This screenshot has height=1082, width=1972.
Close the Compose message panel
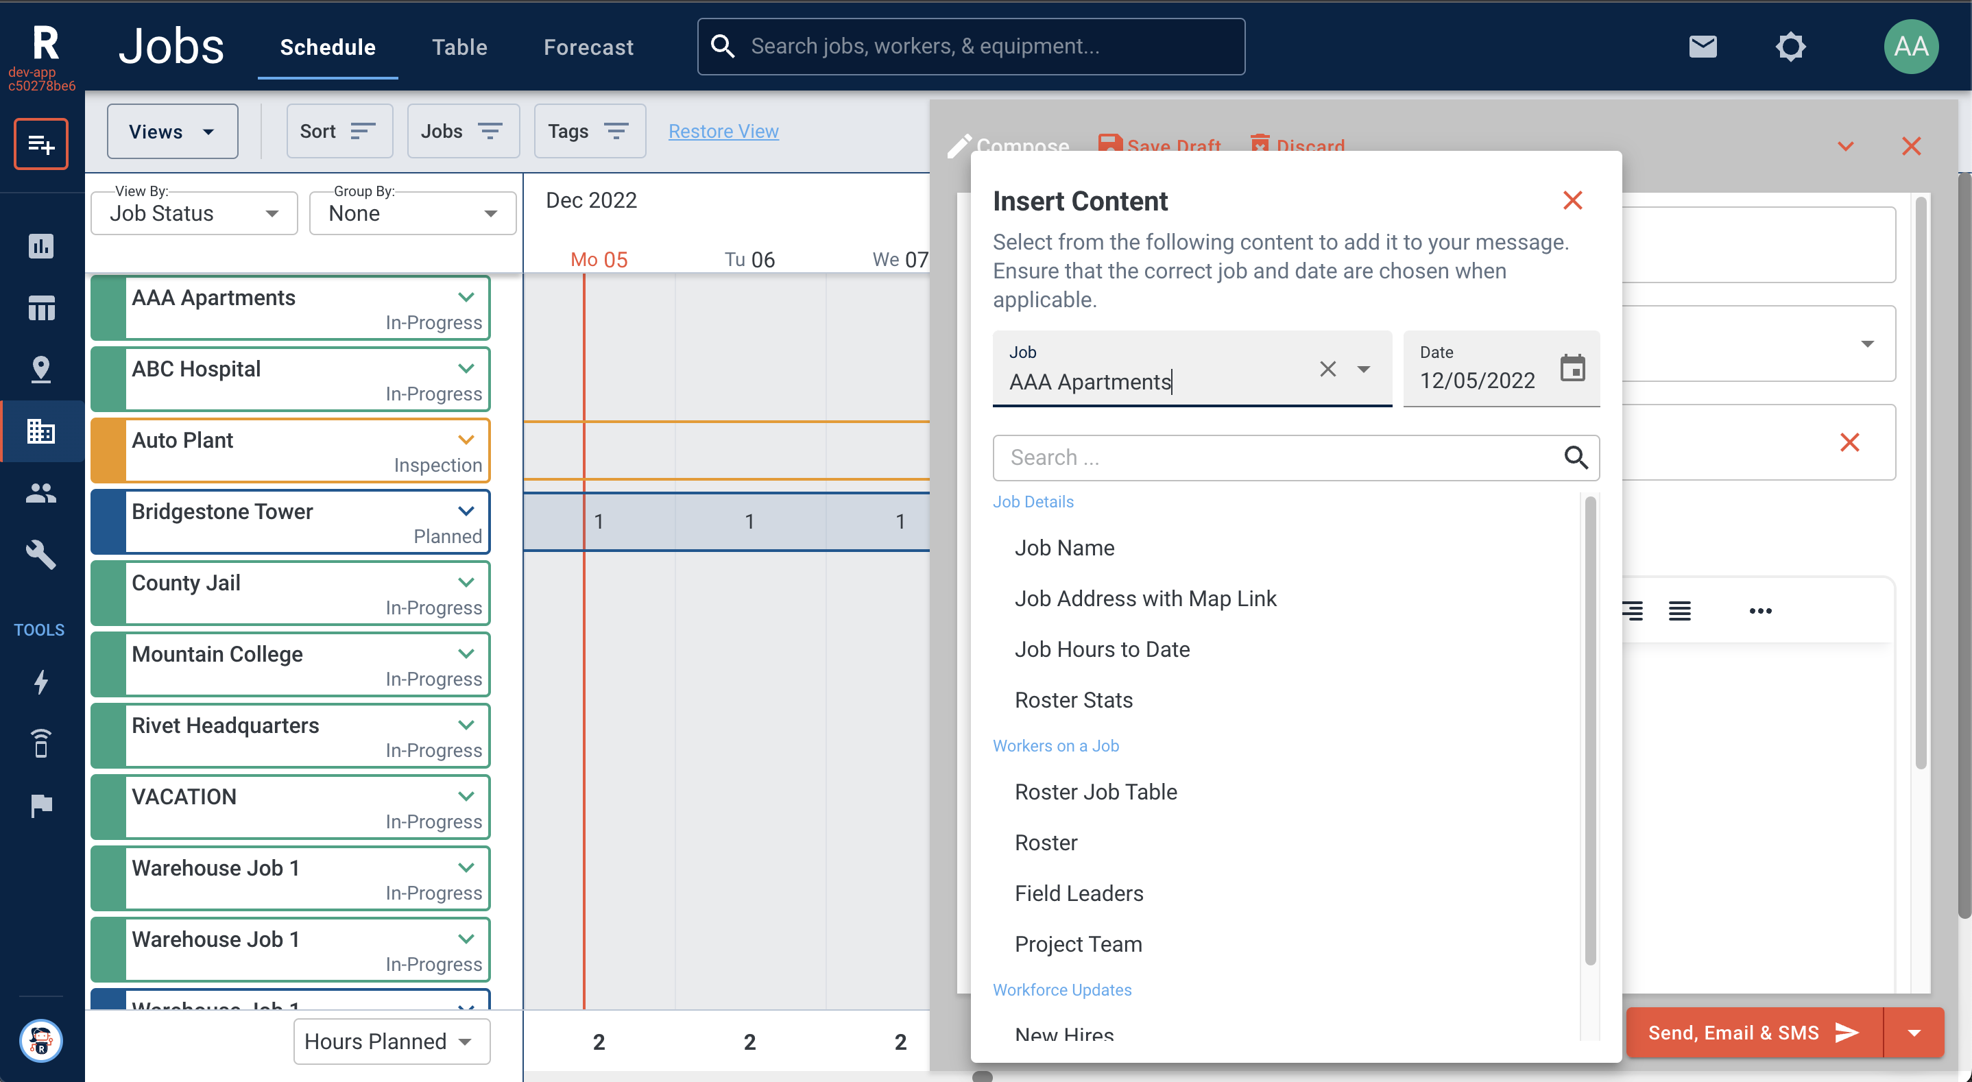[x=1911, y=145]
